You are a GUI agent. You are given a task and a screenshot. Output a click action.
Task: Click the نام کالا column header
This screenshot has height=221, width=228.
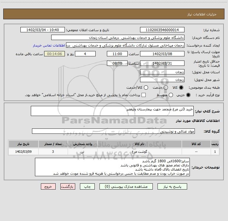(139, 144)
